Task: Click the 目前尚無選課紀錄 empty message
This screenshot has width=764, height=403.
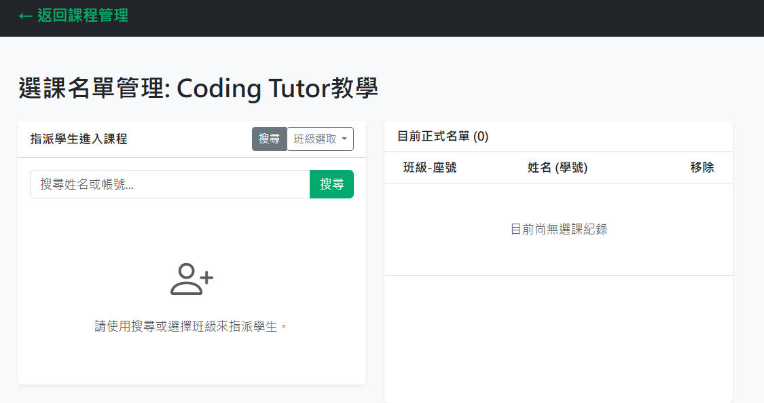Action: [558, 230]
